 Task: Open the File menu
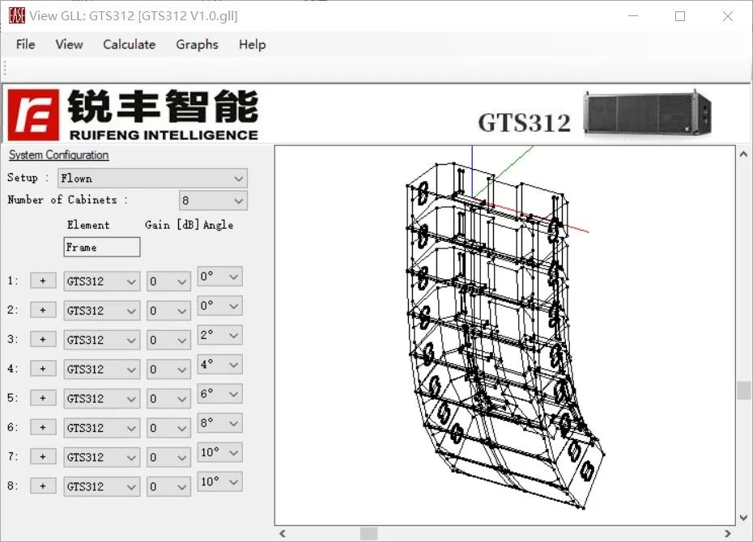(25, 44)
